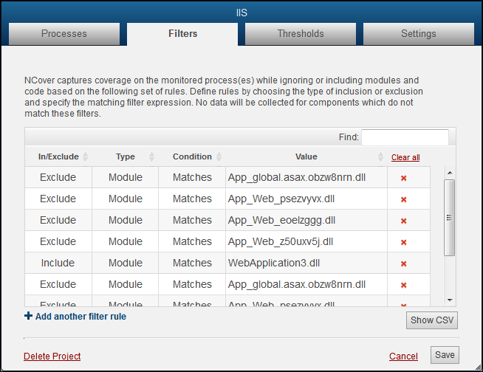Remove the WebApplication3.dll include rule
The image size is (483, 372).
(404, 263)
